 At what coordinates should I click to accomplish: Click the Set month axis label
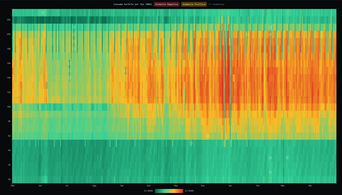122,186
